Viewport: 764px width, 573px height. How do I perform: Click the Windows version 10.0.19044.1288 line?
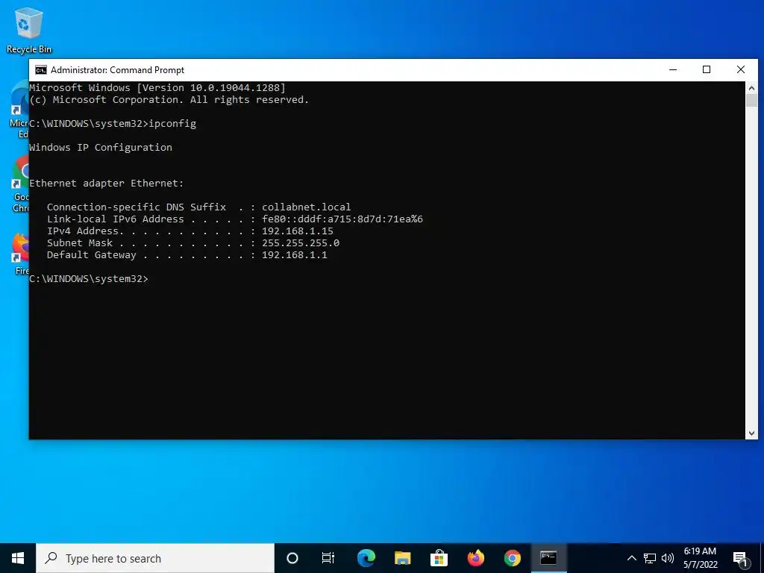(x=157, y=88)
